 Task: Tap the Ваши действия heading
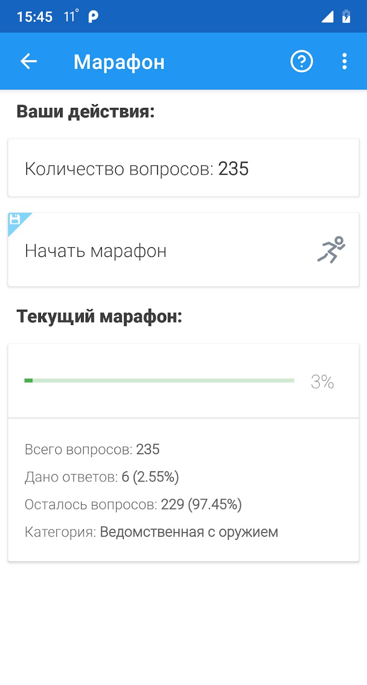coord(86,112)
